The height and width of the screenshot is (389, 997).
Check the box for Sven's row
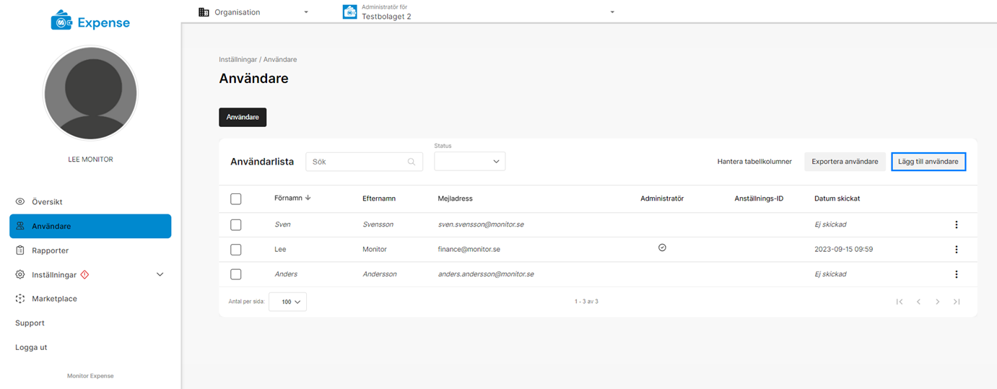point(235,224)
